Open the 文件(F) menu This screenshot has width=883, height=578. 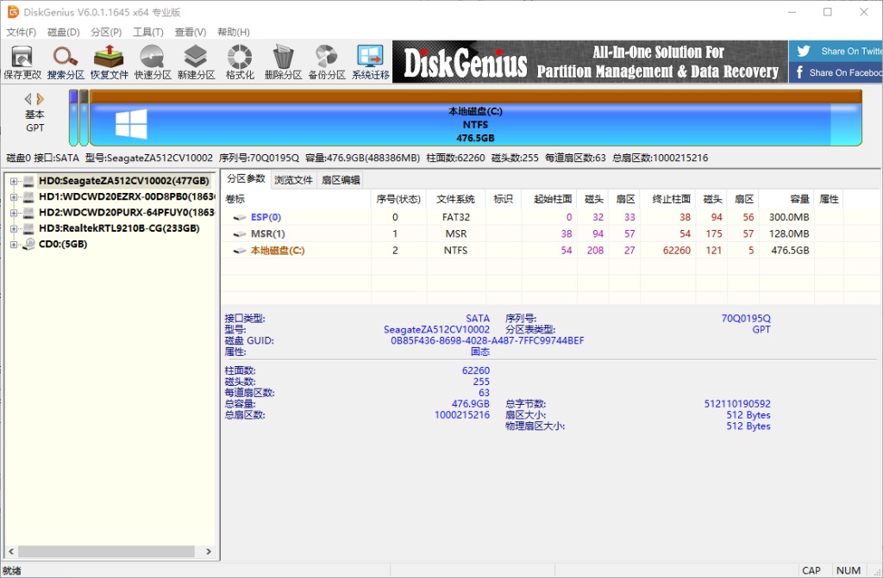click(x=22, y=32)
